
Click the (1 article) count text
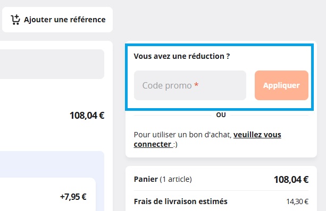tap(175, 179)
